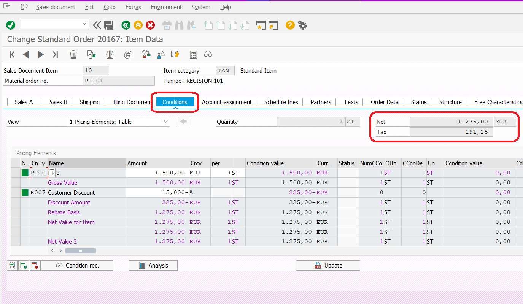
Task: Click the calculator pricing icon
Action: (x=193, y=54)
